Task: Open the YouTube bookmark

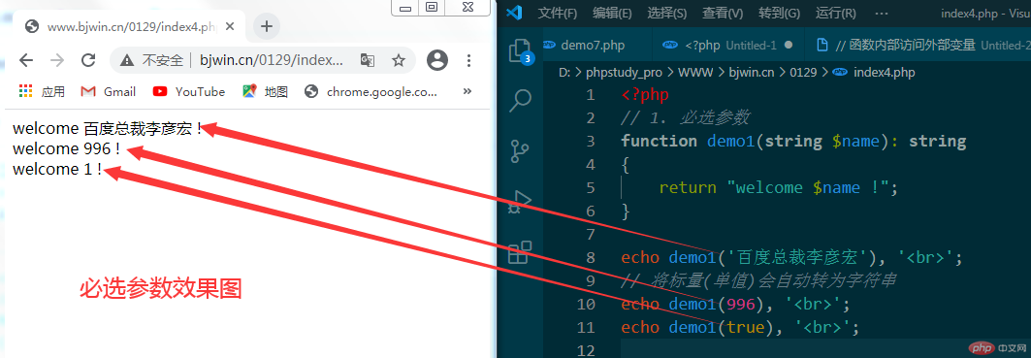Action: click(189, 91)
